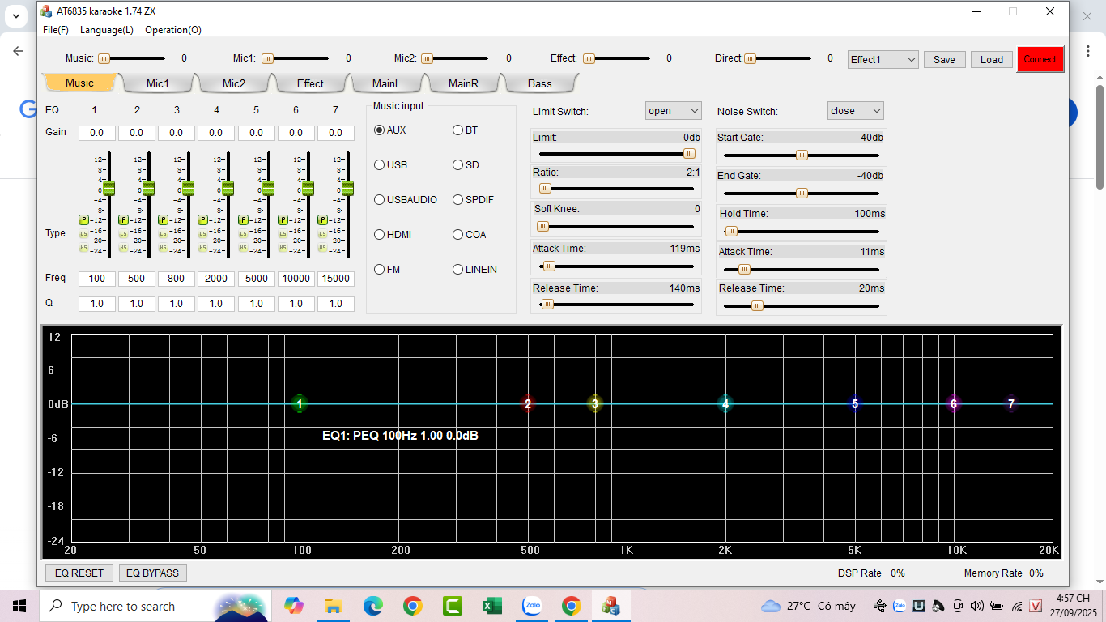The height and width of the screenshot is (622, 1106).
Task: Open the Limit Switch dropdown
Action: (x=673, y=111)
